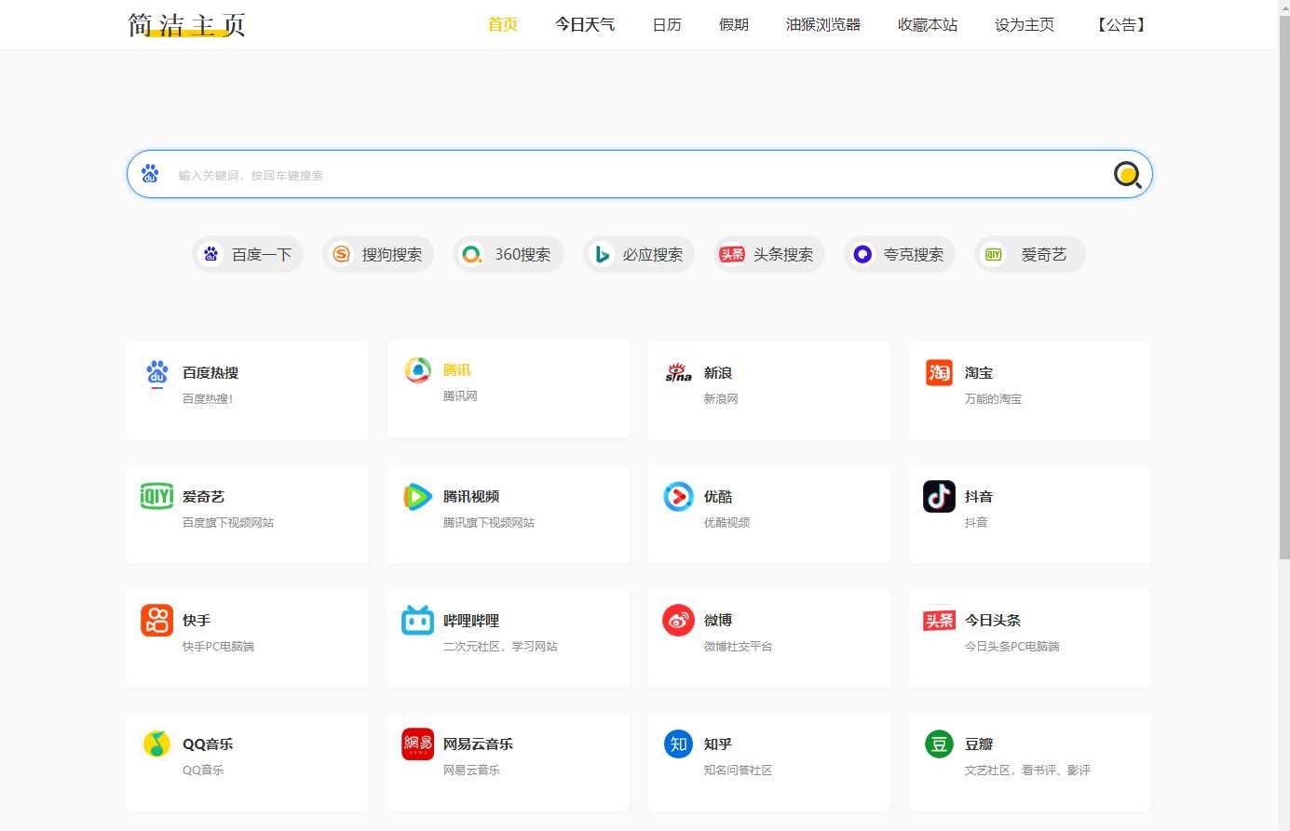Select the 百度一下 search engine button
This screenshot has width=1290, height=831.
[x=248, y=254]
